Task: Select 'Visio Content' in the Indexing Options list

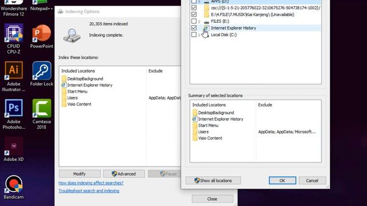Action: (79, 104)
